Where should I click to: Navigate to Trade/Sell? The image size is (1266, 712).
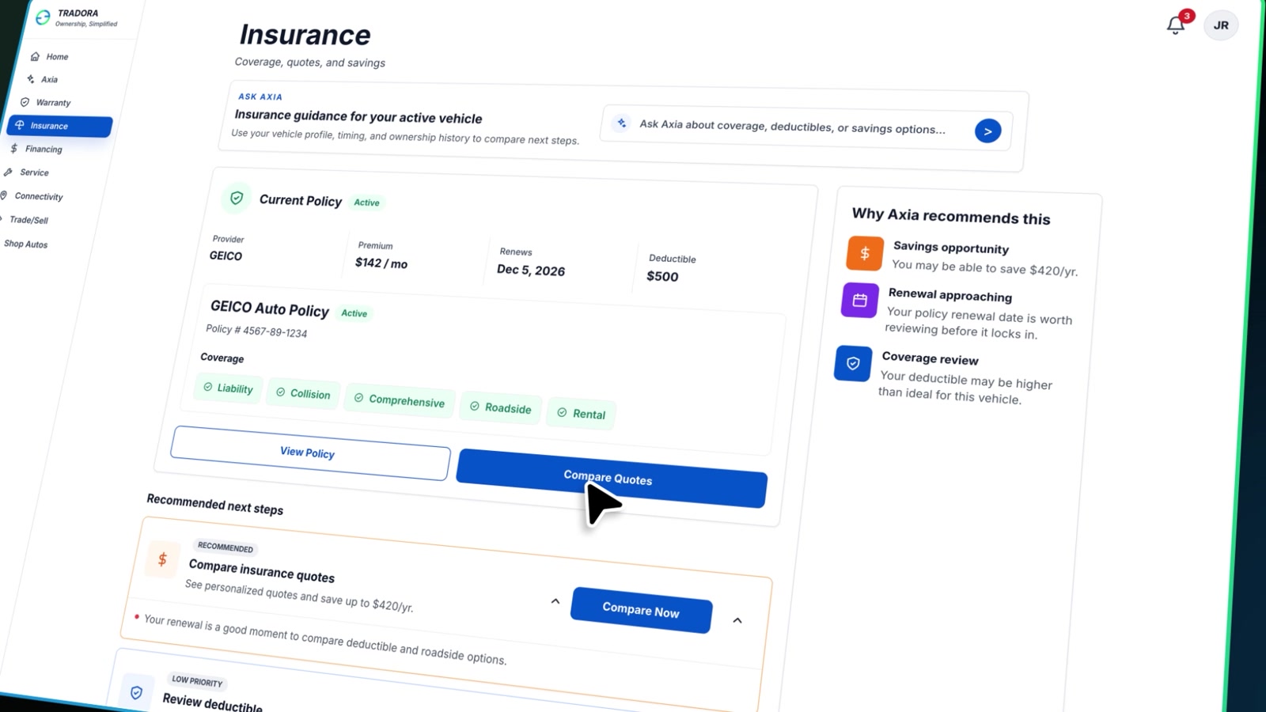(x=29, y=220)
